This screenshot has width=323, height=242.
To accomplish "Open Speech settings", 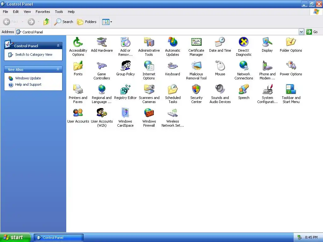I will pos(244,92).
